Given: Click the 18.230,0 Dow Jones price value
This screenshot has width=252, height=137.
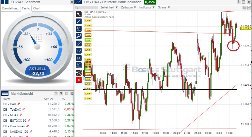Looking at the screenshot, I should [x=54, y=126].
